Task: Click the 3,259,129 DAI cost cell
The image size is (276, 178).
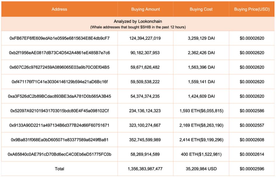Action: [201, 38]
